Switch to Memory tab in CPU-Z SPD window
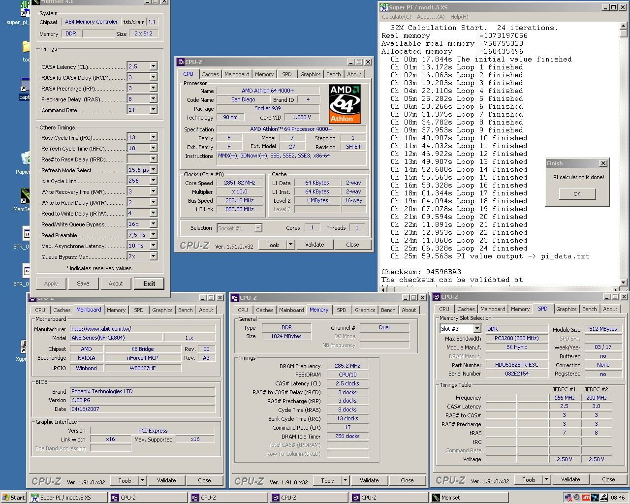Image resolution: width=630 pixels, height=504 pixels. (x=520, y=309)
